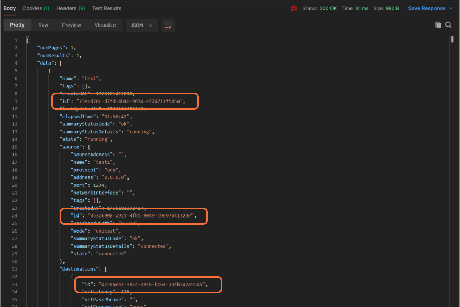Open the JSON format dropdown
460x307 pixels.
coord(142,25)
